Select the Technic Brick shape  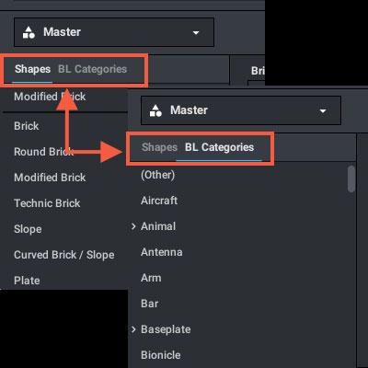coord(47,203)
